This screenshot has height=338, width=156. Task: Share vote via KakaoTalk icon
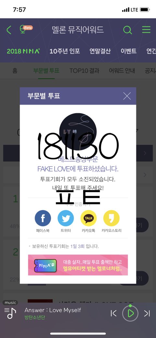coord(88,218)
